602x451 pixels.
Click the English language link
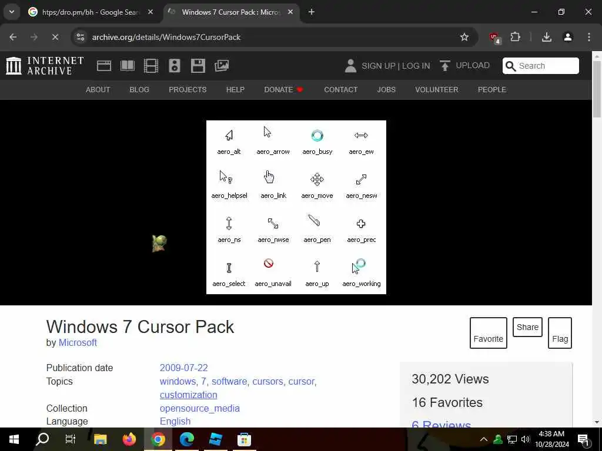click(x=175, y=421)
